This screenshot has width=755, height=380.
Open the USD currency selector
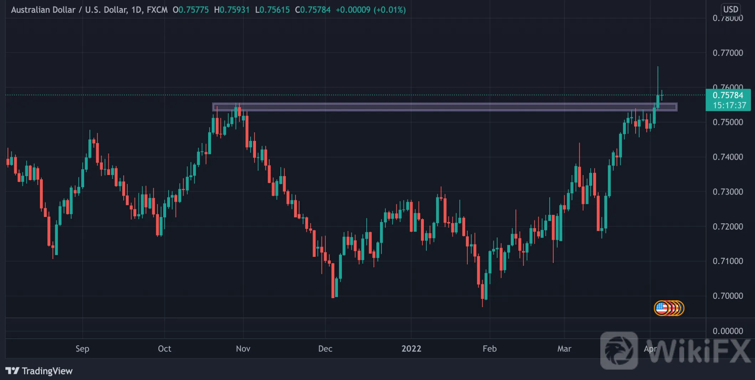730,9
